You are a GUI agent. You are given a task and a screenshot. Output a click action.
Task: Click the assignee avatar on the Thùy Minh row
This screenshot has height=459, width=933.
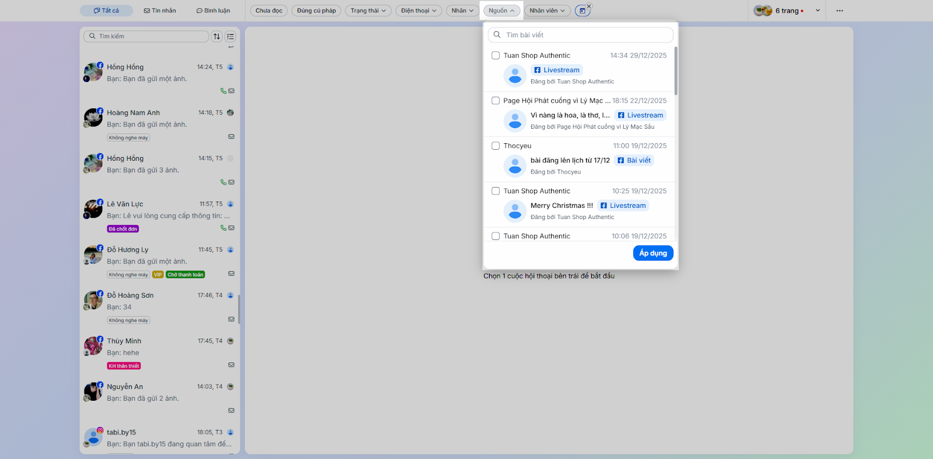(x=230, y=341)
